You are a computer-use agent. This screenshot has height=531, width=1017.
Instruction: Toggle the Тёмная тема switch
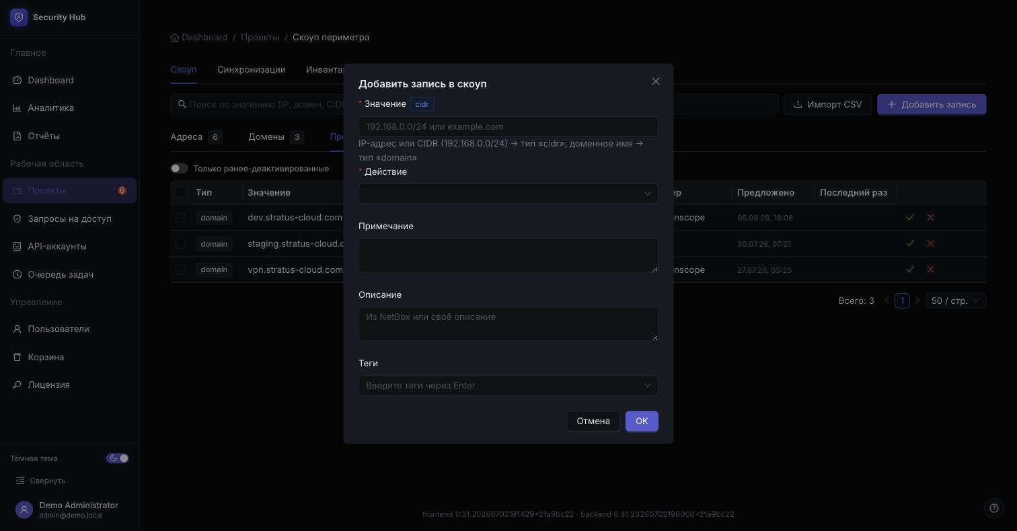tap(118, 458)
